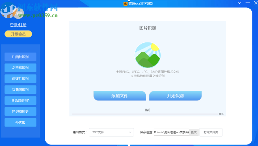The height and width of the screenshot is (146, 258).
Task: Click the 升级会员 button
Action: coord(18,34)
